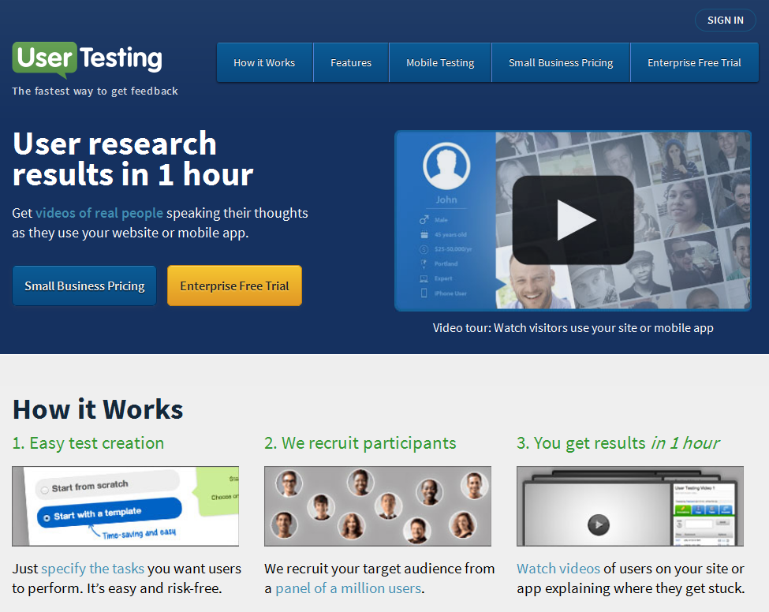
Task: Follow the 'videos of real people' link
Action: pos(99,213)
